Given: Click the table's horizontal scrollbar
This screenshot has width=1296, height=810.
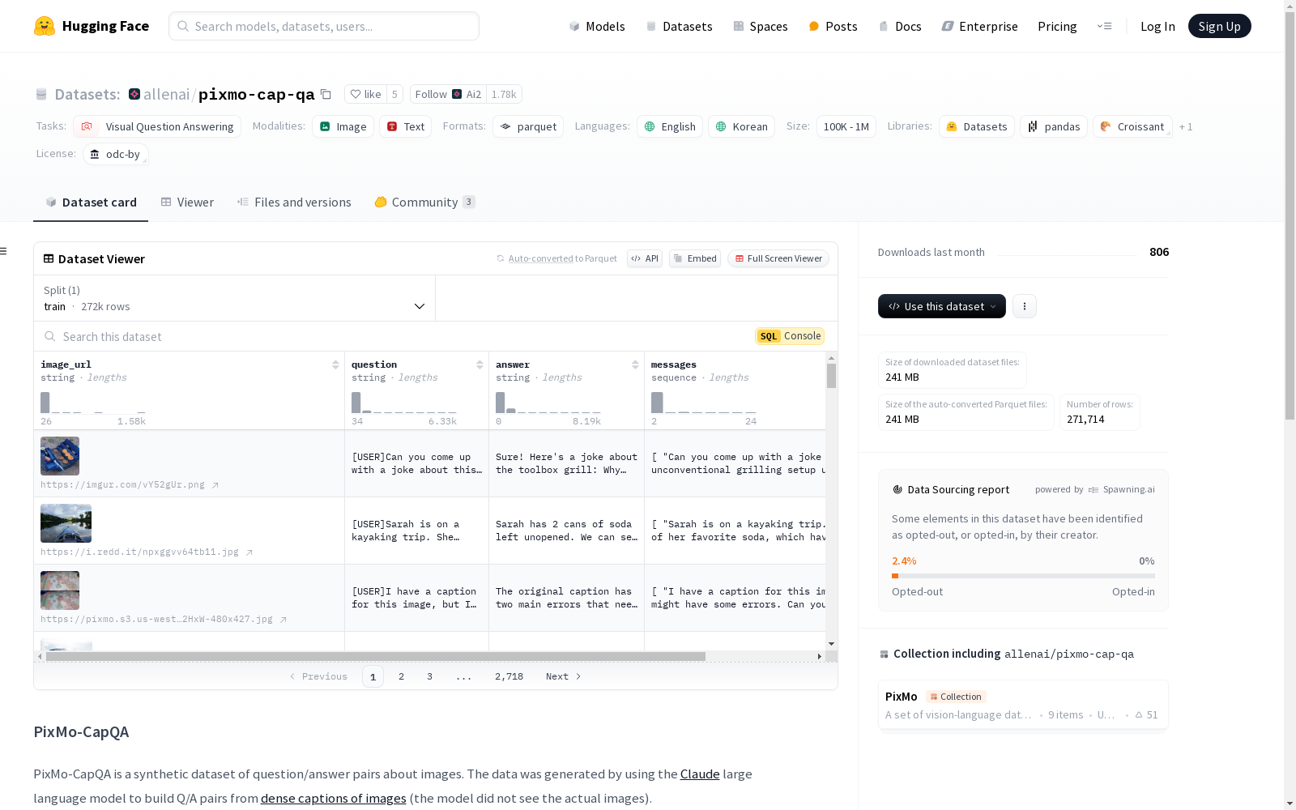Looking at the screenshot, I should pos(375,656).
